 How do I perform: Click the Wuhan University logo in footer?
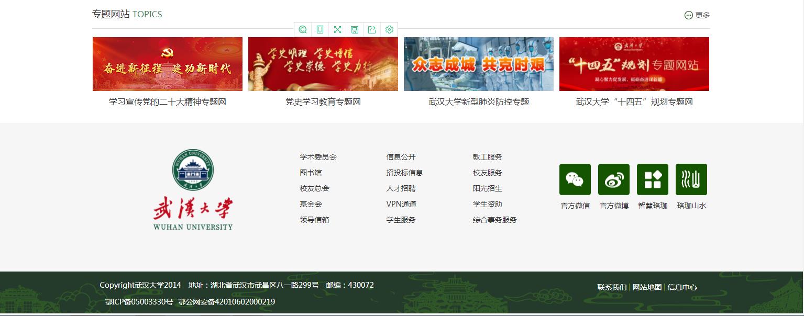click(193, 190)
